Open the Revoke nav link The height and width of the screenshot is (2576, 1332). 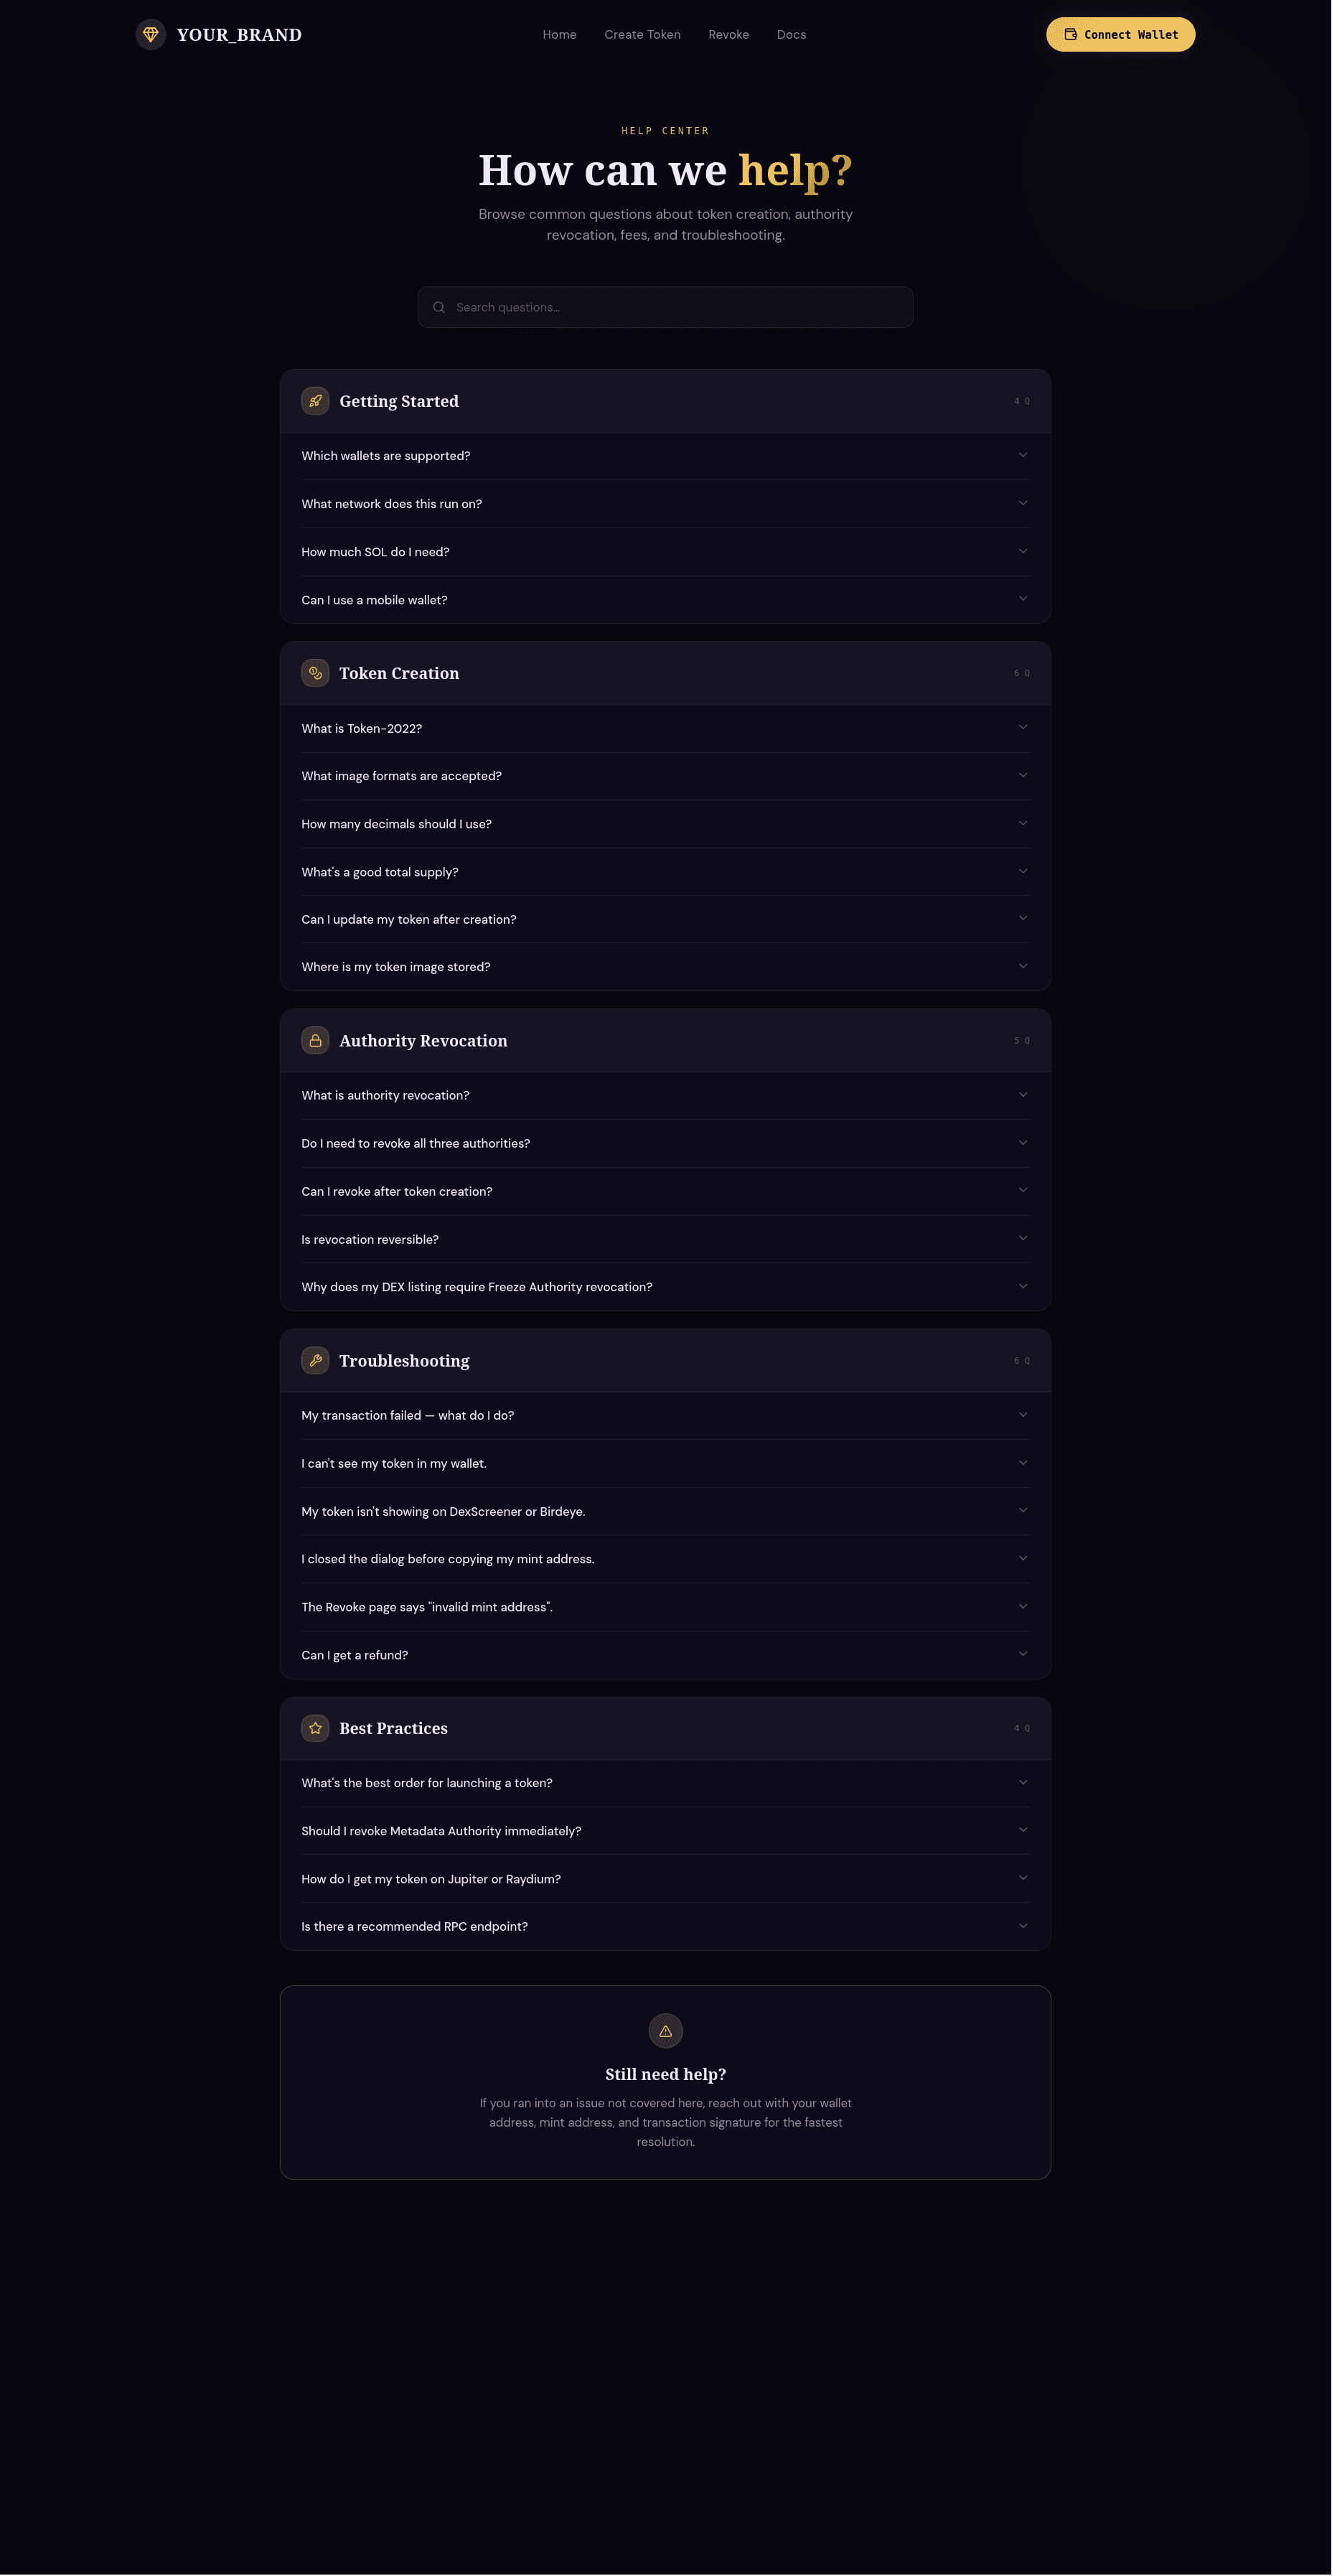pyautogui.click(x=728, y=35)
